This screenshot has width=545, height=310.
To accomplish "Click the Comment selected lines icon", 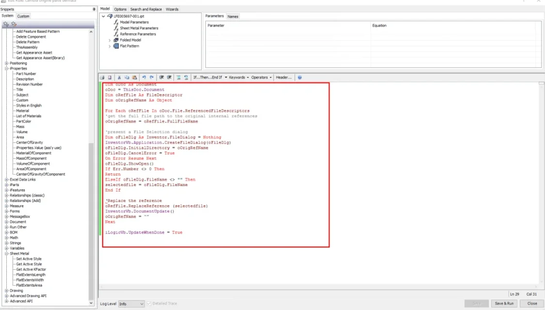I will (178, 77).
